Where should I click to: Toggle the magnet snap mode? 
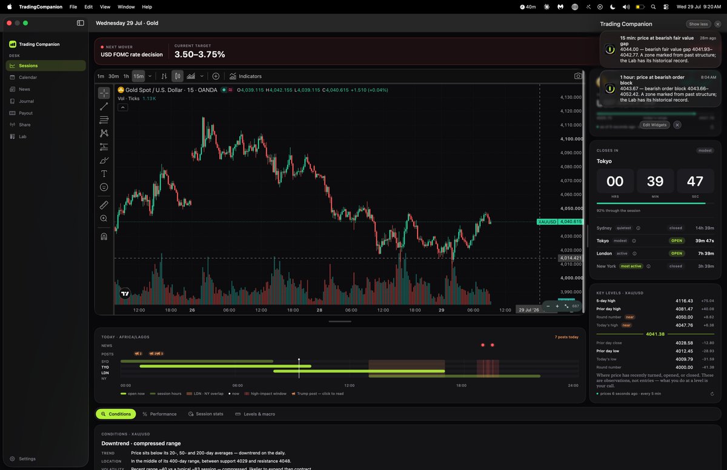pos(104,237)
